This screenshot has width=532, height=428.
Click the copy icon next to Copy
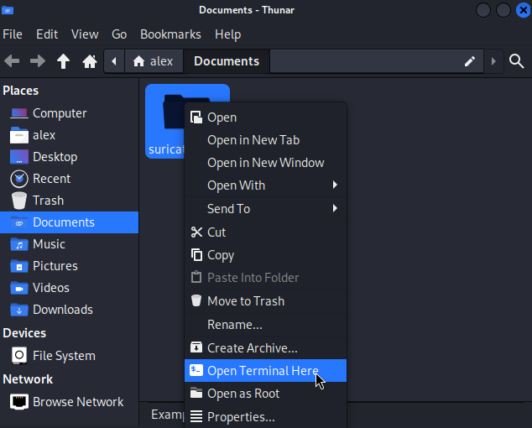tap(196, 255)
